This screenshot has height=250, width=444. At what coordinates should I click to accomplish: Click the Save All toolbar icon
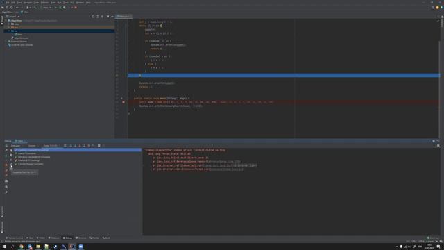coord(7,8)
